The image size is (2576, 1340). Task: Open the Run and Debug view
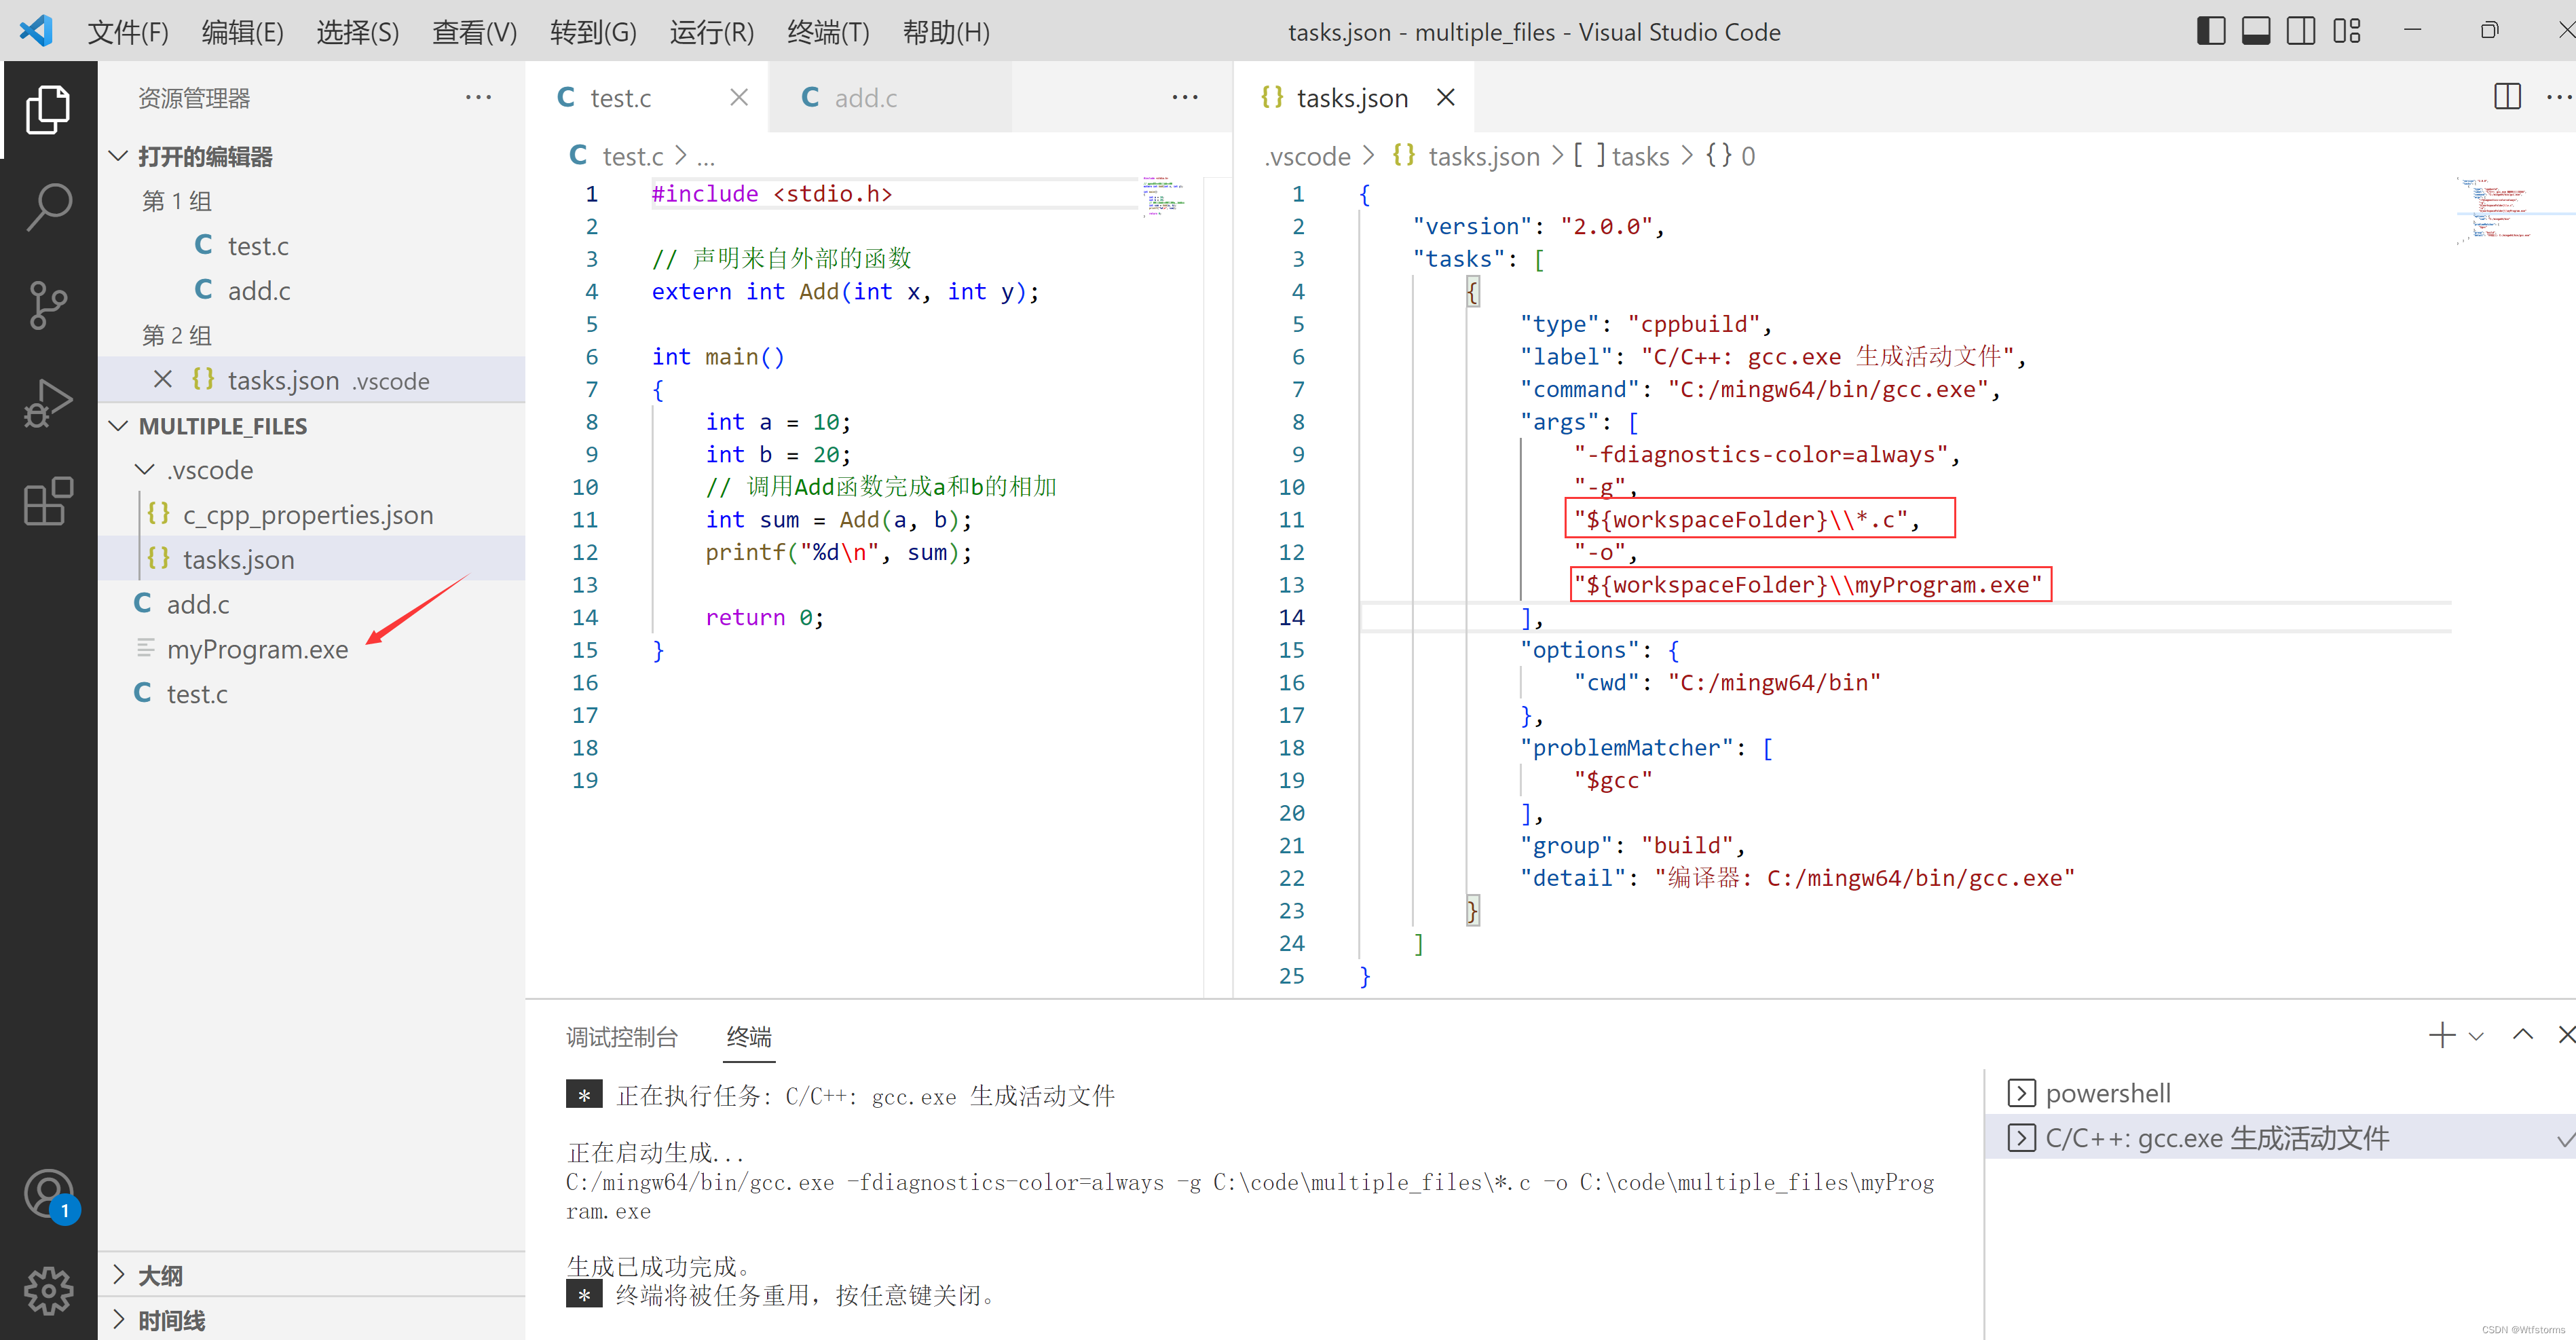[48, 403]
